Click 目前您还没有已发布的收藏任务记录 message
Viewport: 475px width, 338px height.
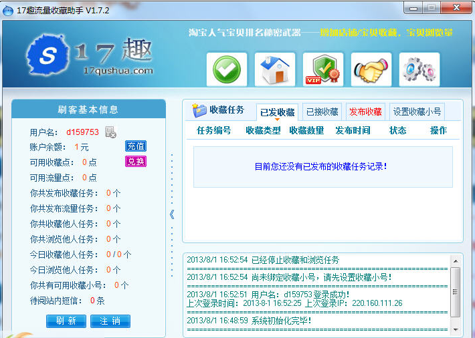[x=321, y=166]
